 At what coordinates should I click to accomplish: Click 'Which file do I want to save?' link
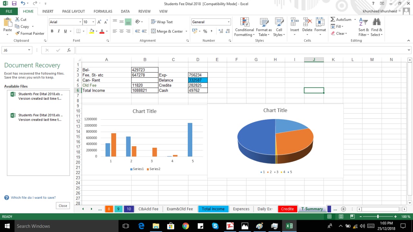pos(33,197)
